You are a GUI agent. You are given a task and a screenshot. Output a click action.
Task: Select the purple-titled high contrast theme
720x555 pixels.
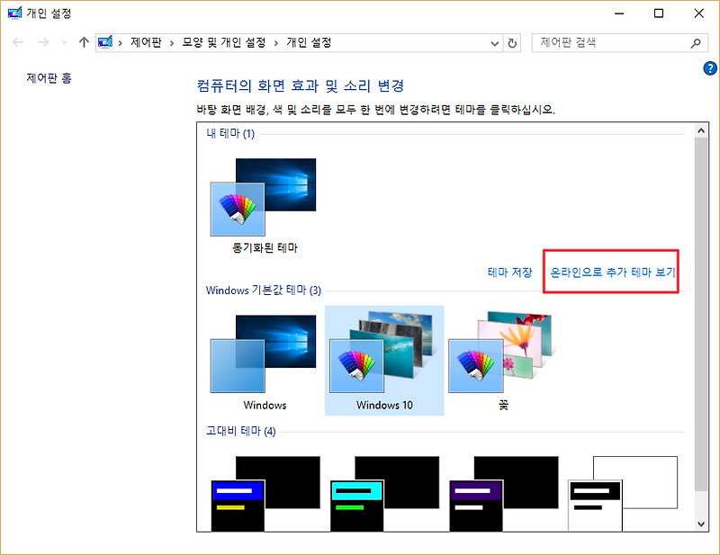(x=504, y=494)
